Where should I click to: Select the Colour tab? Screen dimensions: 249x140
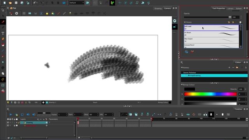tap(238, 62)
